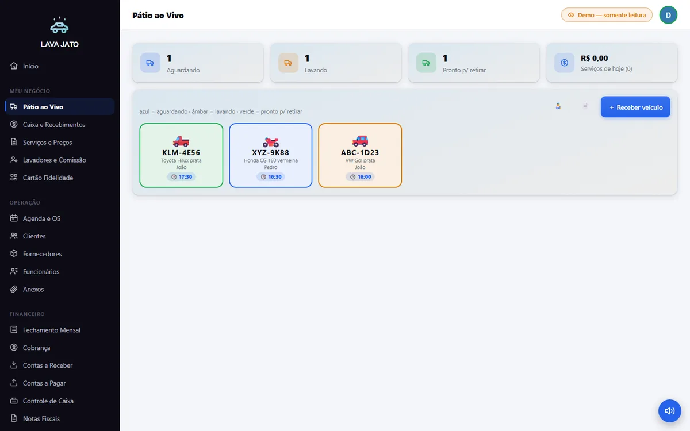Screen dimensions: 690x431
Task: Open Contas a Pagar
Action: (60, 383)
